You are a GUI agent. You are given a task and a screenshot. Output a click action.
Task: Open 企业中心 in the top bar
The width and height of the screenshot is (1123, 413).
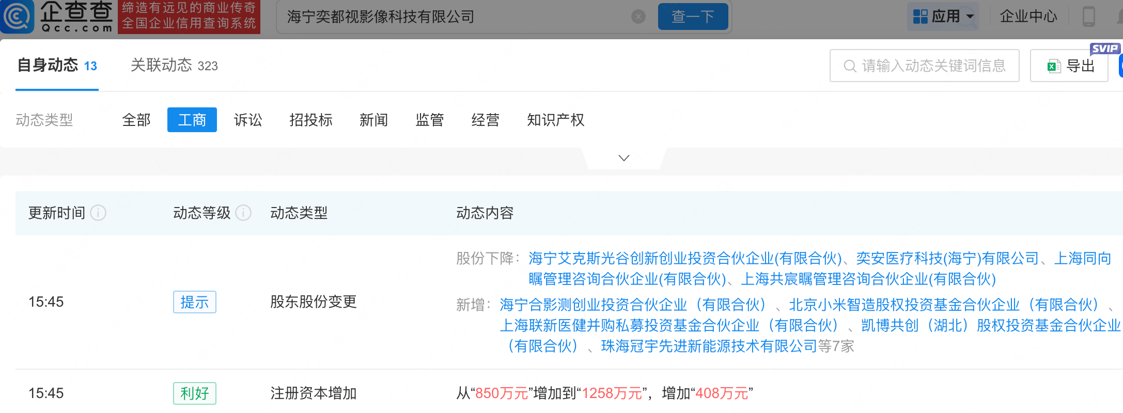coord(1028,17)
